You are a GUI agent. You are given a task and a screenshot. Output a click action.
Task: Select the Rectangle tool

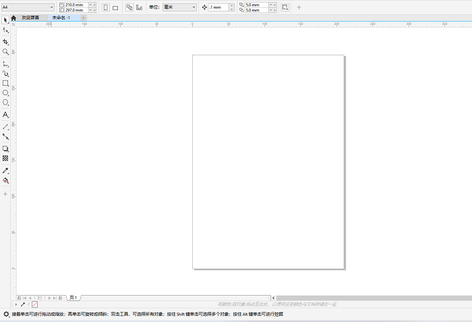[x=5, y=83]
